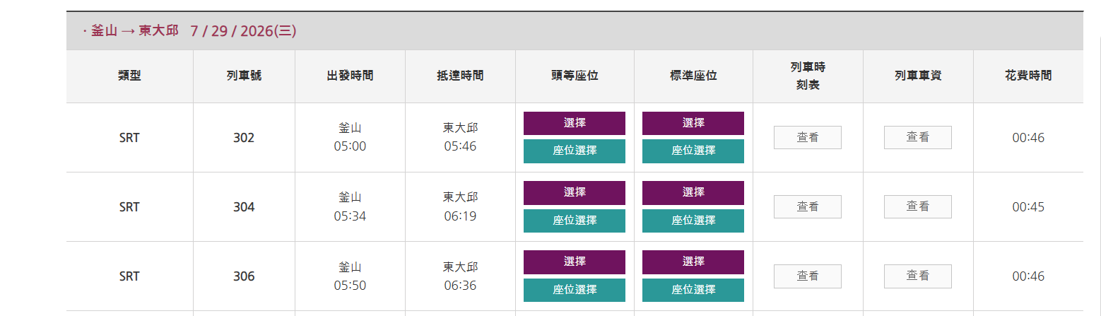Select standard seat for train 302
1101x316 pixels.
pos(693,123)
